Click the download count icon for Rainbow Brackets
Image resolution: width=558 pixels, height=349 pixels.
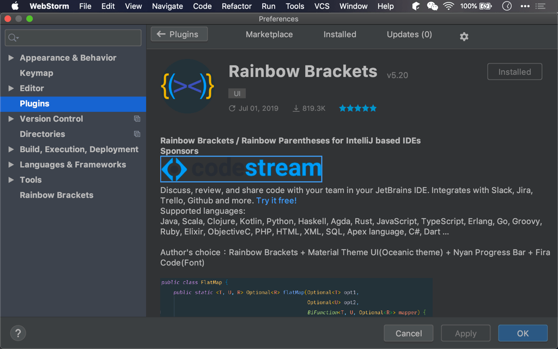tap(295, 108)
